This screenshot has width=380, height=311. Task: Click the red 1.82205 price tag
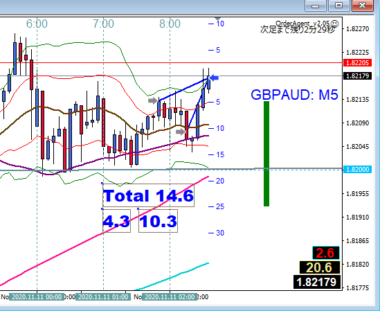(x=357, y=63)
